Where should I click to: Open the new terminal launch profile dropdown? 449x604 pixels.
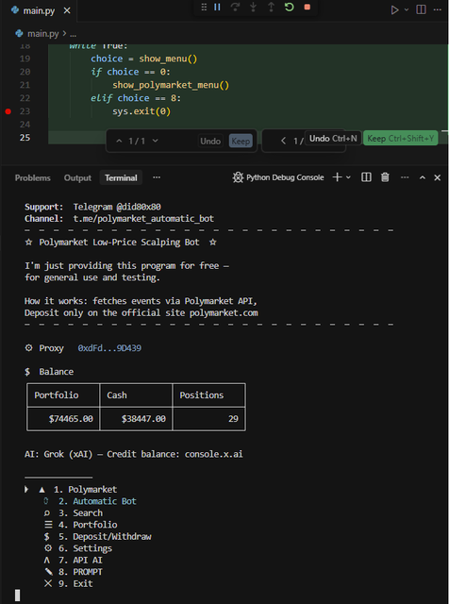click(x=348, y=177)
